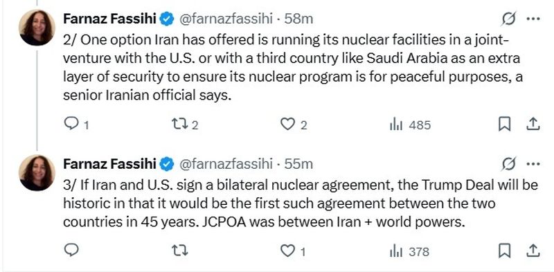Share the 3/ Trump Deal tweet
Viewport: 554px width, 272px height.
533,251
